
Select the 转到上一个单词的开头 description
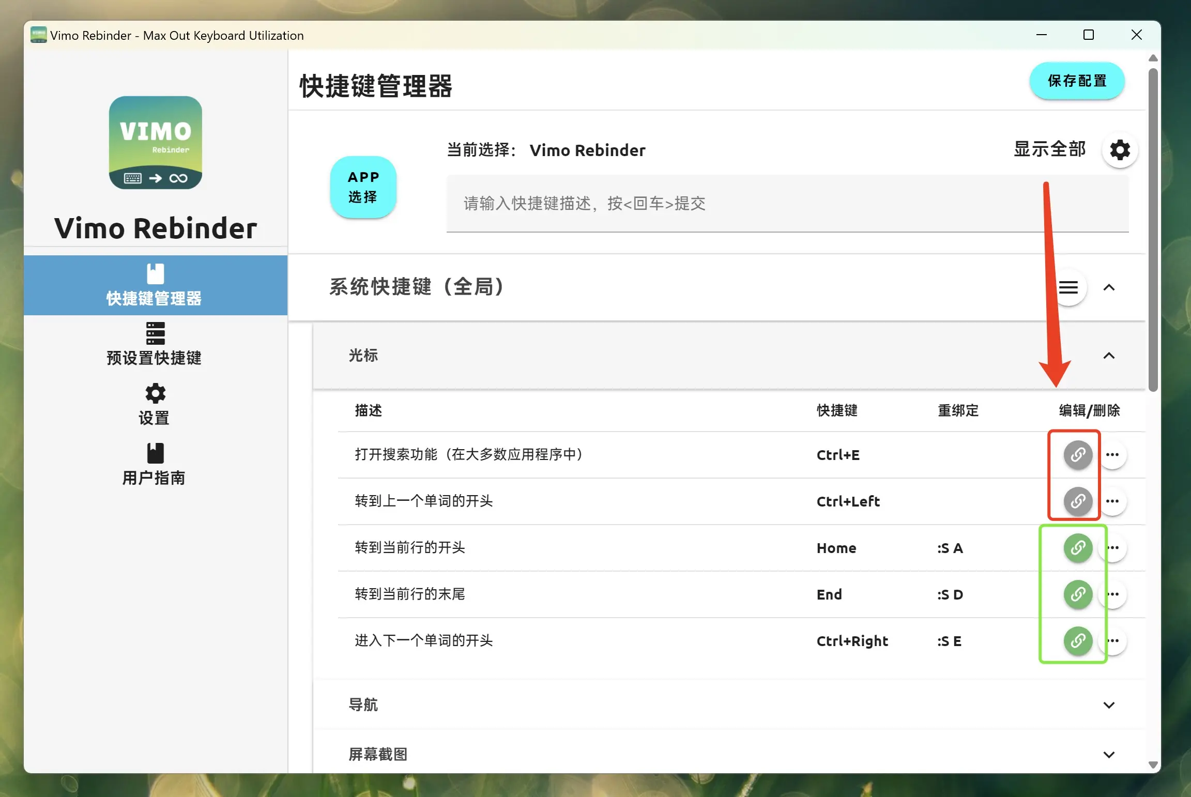click(424, 501)
